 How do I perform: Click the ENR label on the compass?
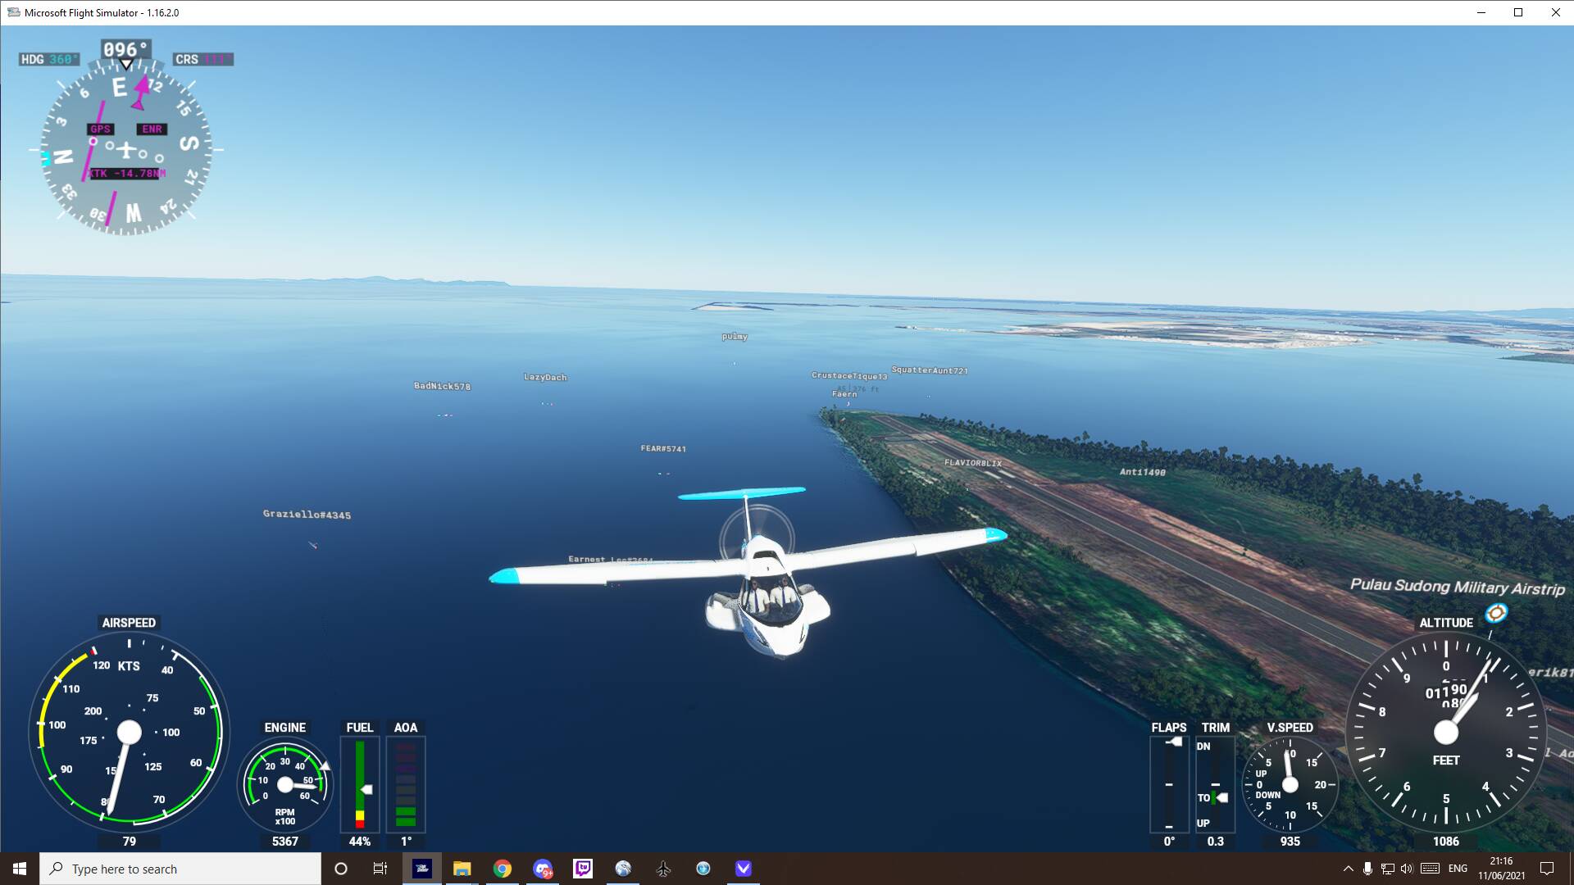click(152, 129)
